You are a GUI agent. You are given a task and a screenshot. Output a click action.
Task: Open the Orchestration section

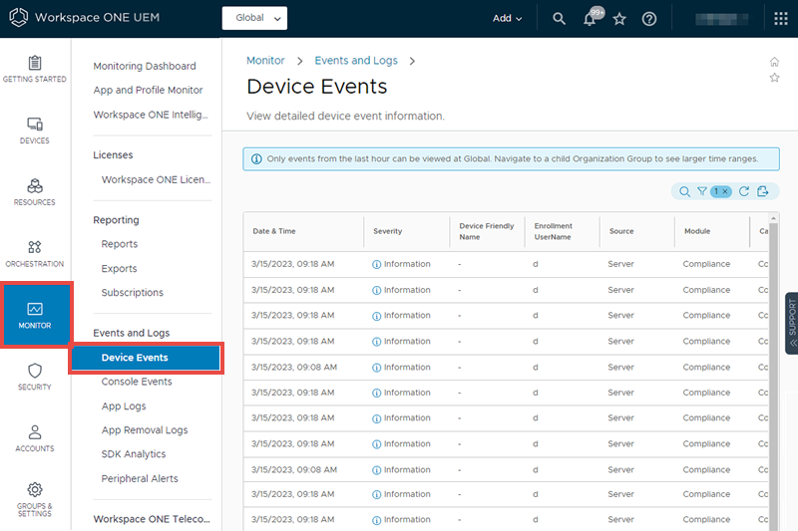tap(35, 254)
